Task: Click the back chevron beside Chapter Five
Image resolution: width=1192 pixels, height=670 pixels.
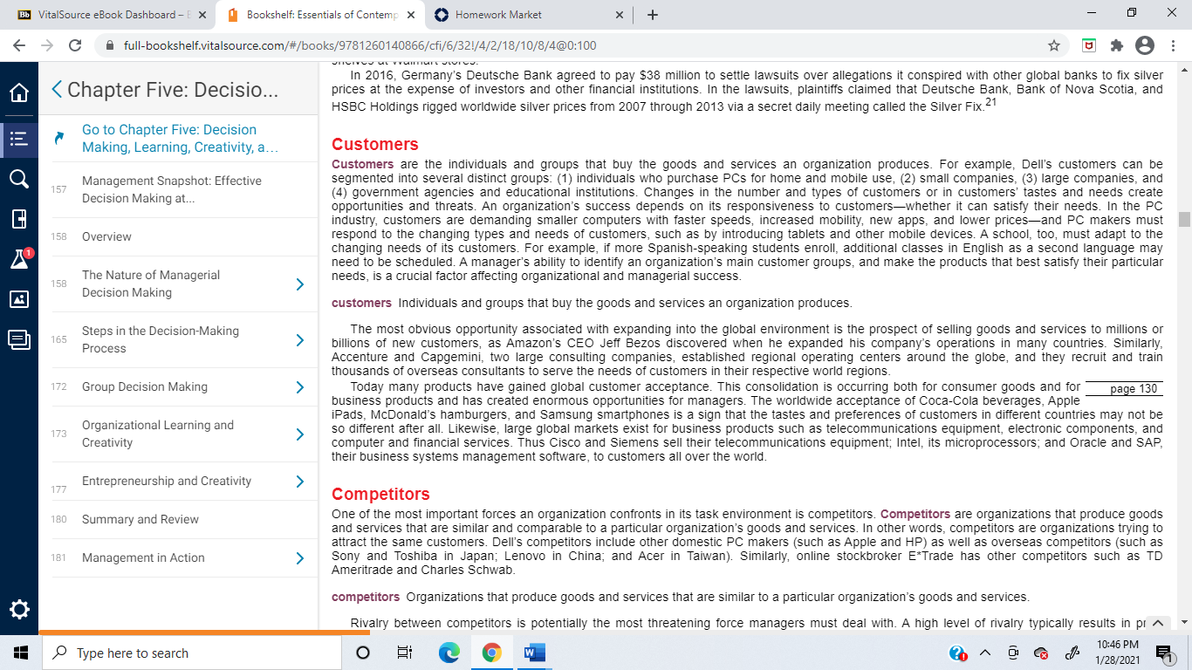Action: coord(57,89)
